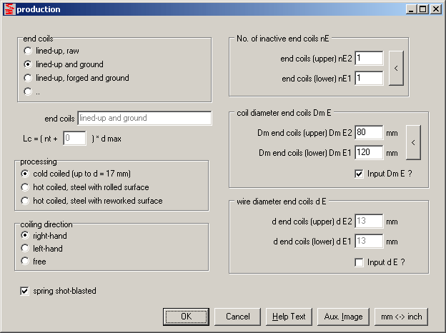The width and height of the screenshot is (446, 333).
Task: Select free coiling direction
Action: 26,261
